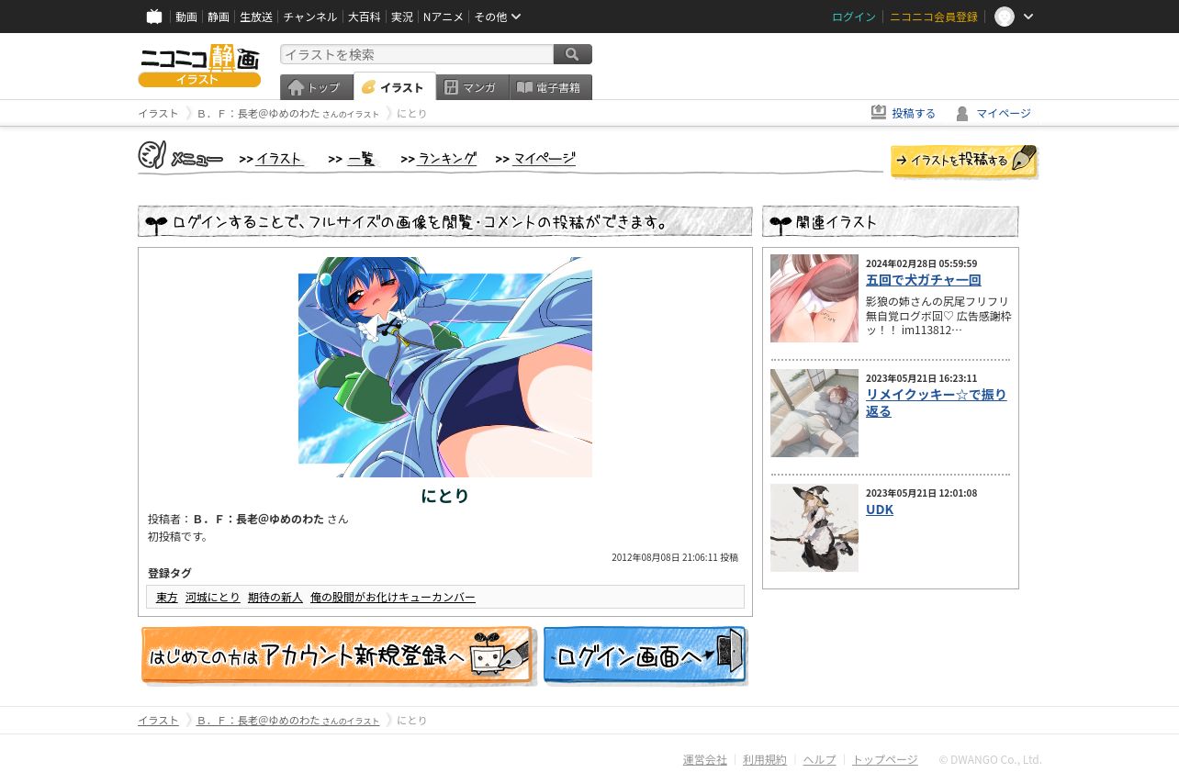
Task: Open チャンネル in top navigation
Action: 310,17
